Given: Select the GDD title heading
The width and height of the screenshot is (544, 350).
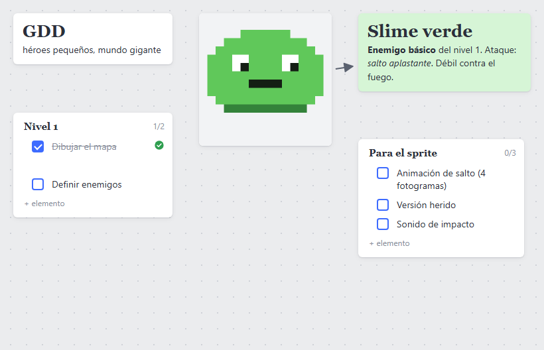Looking at the screenshot, I should pos(44,32).
